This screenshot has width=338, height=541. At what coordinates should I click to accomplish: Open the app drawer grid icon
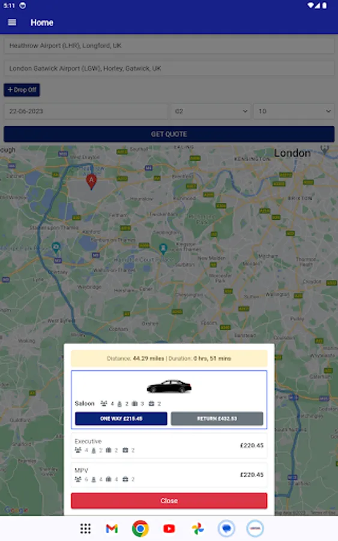85,528
